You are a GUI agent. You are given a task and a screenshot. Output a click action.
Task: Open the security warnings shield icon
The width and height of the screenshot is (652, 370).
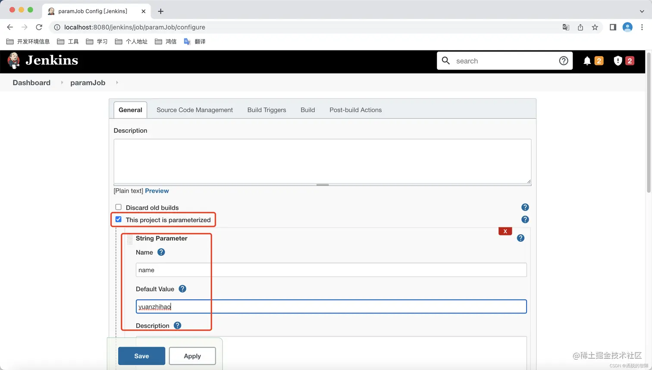[618, 61]
